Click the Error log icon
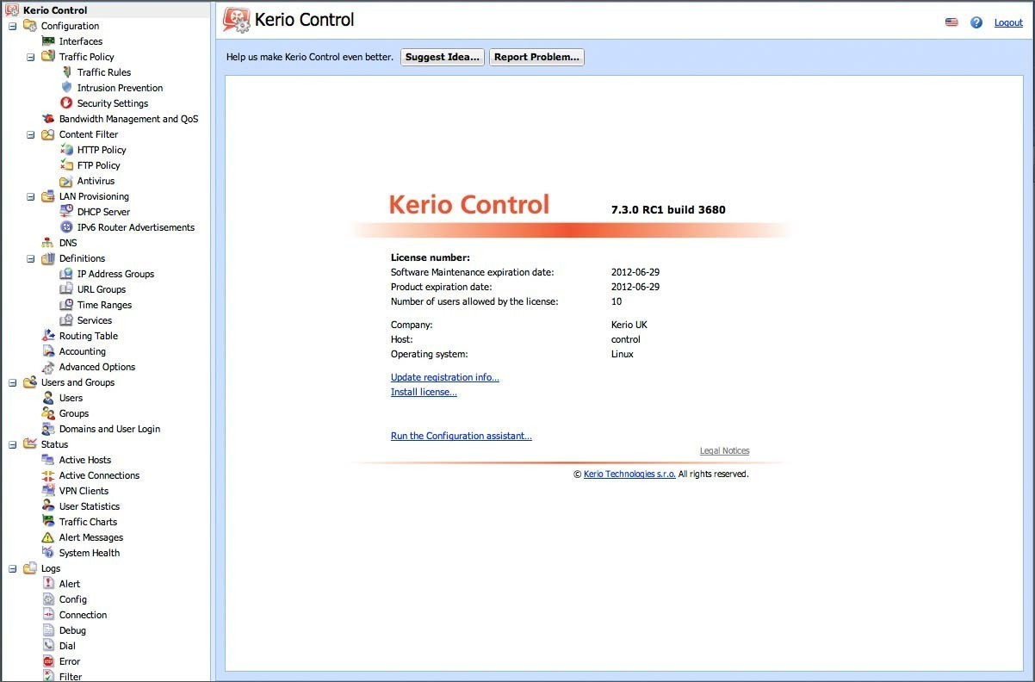 (x=48, y=661)
